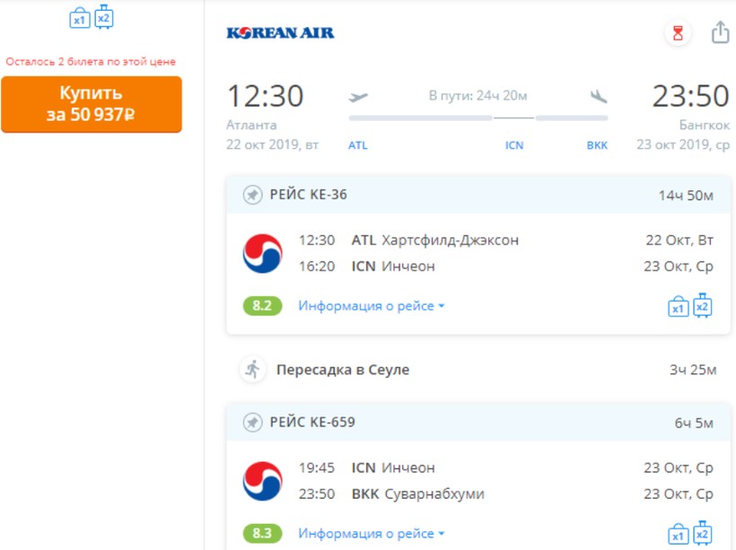This screenshot has height=550, width=736.
Task: Click the Korean Air emblem of flight KE-659
Action: coord(262,481)
